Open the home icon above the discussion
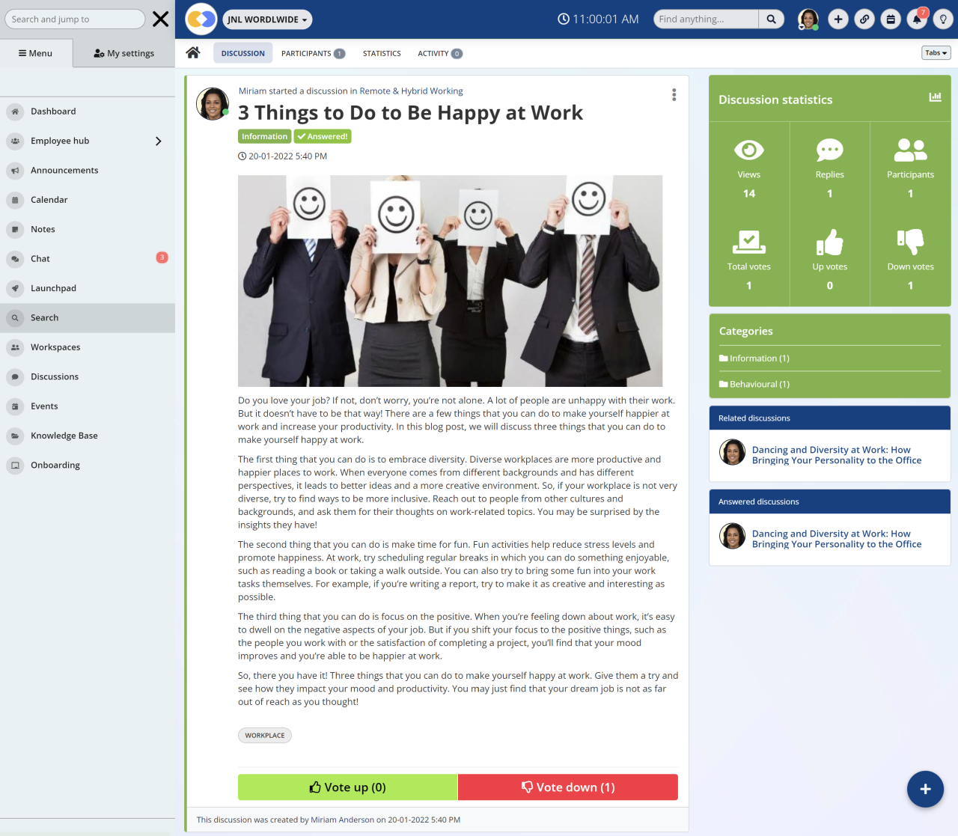Image resolution: width=958 pixels, height=836 pixels. (193, 52)
